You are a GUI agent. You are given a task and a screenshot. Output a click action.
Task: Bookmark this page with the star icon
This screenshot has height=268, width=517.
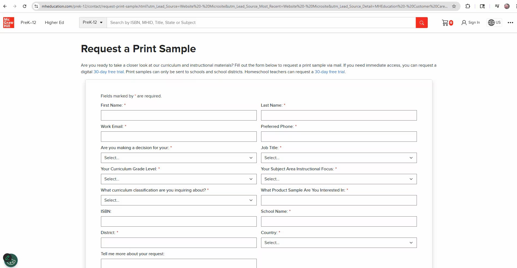454,6
